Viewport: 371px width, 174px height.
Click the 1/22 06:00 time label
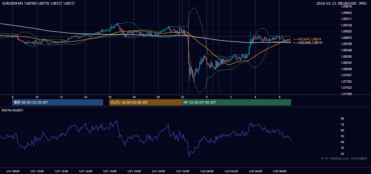279,171
